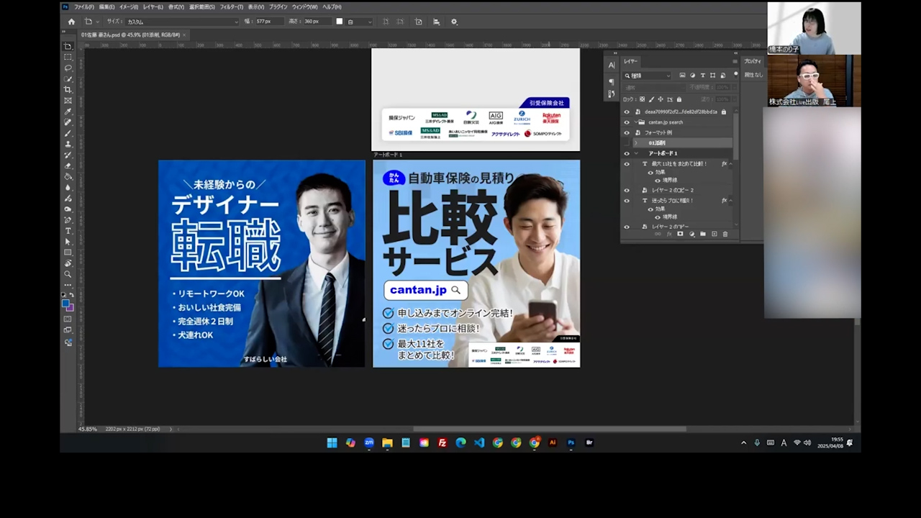Collapse the アートボード 1 artboard group

[636, 153]
